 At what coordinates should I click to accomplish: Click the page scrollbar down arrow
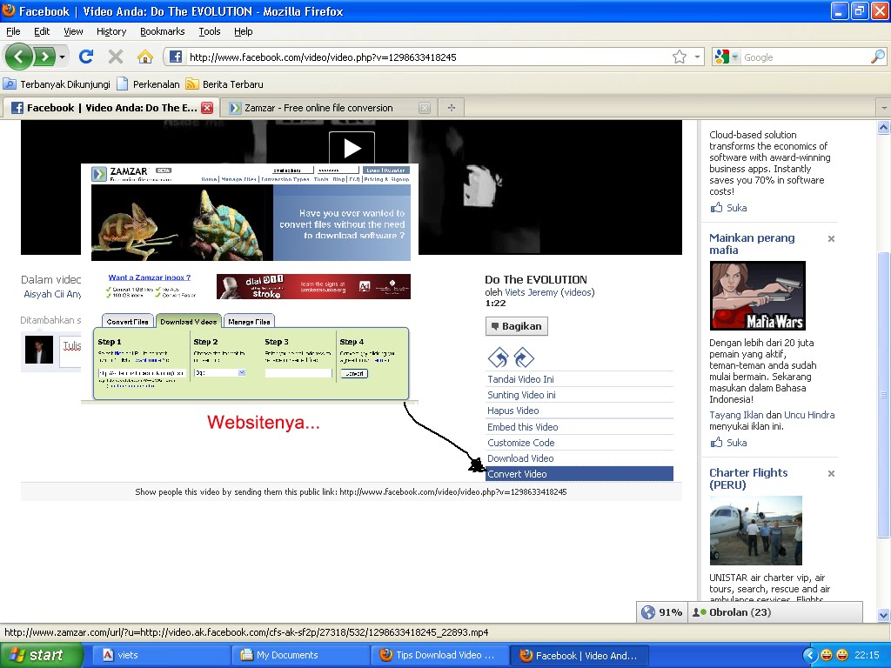click(884, 615)
